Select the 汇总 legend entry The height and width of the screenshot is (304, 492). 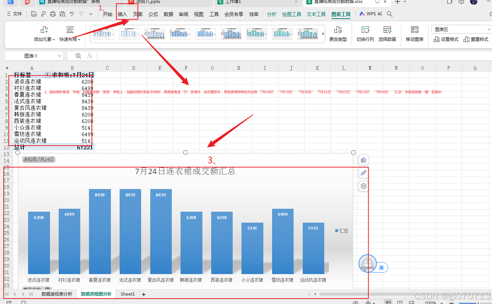click(342, 231)
